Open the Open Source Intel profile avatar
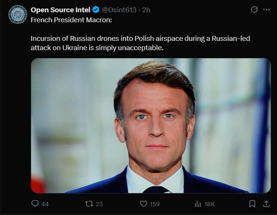Viewport: 277px width, 215px height. pos(18,14)
